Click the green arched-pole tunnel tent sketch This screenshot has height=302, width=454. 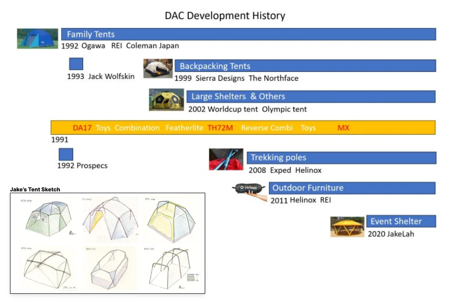pos(169,268)
